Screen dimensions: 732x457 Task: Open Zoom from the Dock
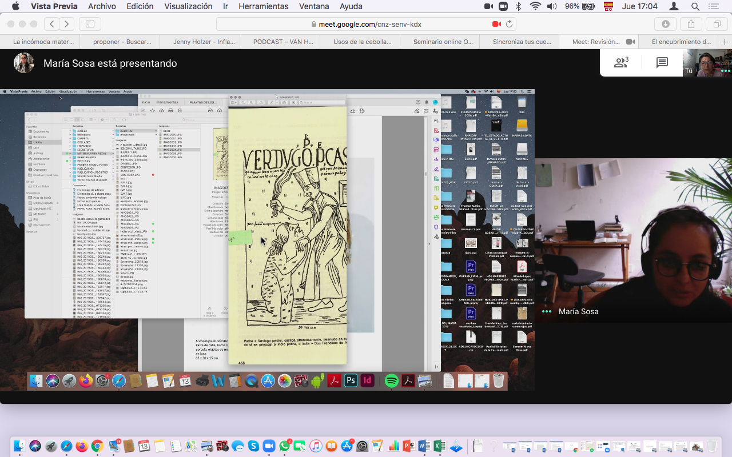[269, 446]
